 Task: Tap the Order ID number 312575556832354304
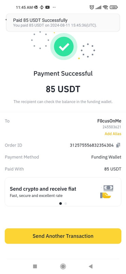click(x=92, y=145)
